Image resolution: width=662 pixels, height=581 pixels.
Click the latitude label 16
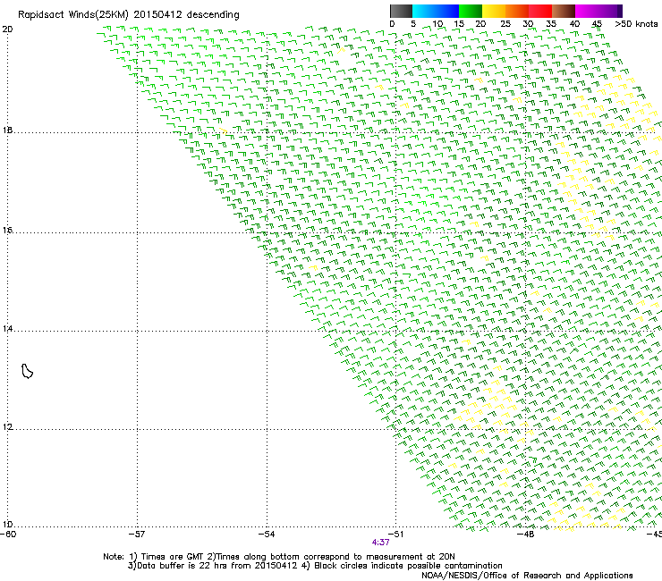[x=7, y=231]
